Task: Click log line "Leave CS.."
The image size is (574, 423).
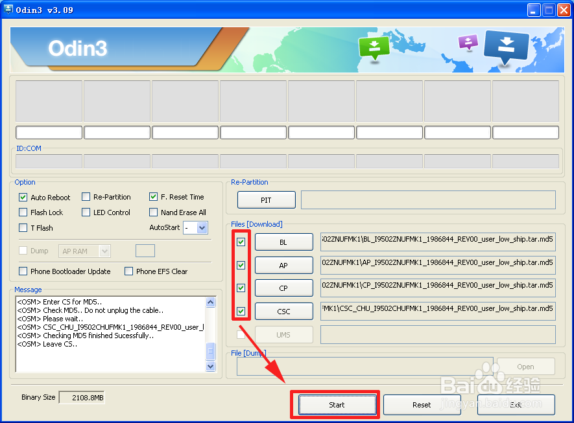Action: click(47, 344)
